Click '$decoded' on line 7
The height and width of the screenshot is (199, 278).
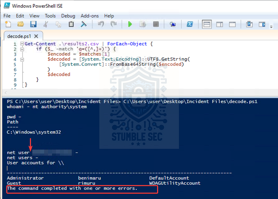59,74
